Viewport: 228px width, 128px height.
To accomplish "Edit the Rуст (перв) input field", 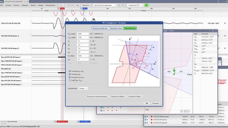I will (83, 34).
